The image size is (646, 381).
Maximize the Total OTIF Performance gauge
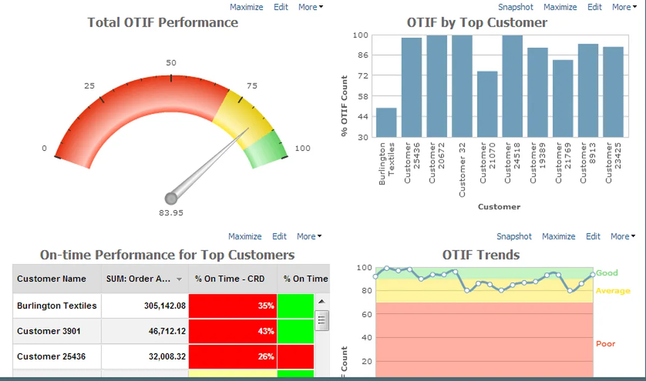click(x=247, y=7)
